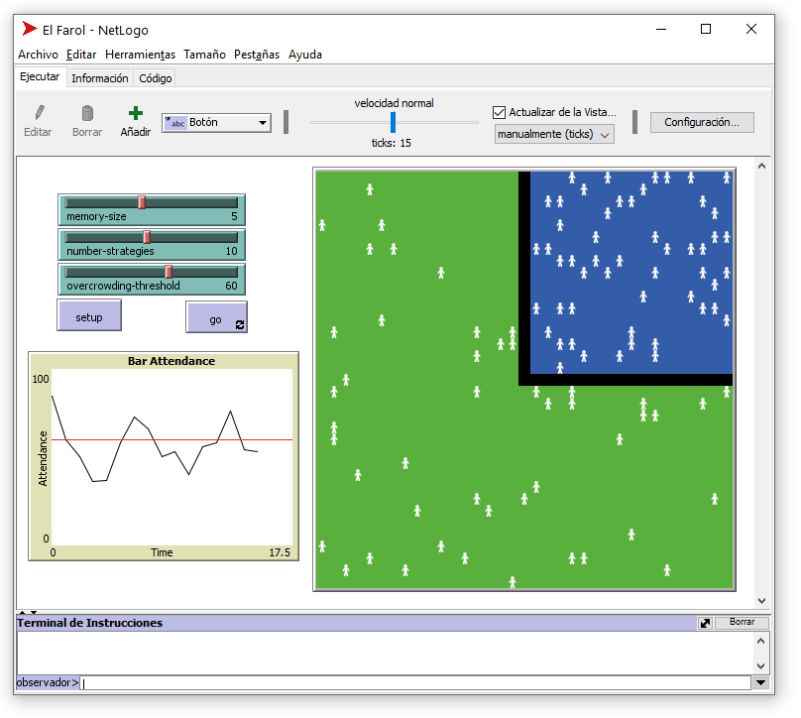Click the Terminal de Instrucciones header

click(89, 623)
